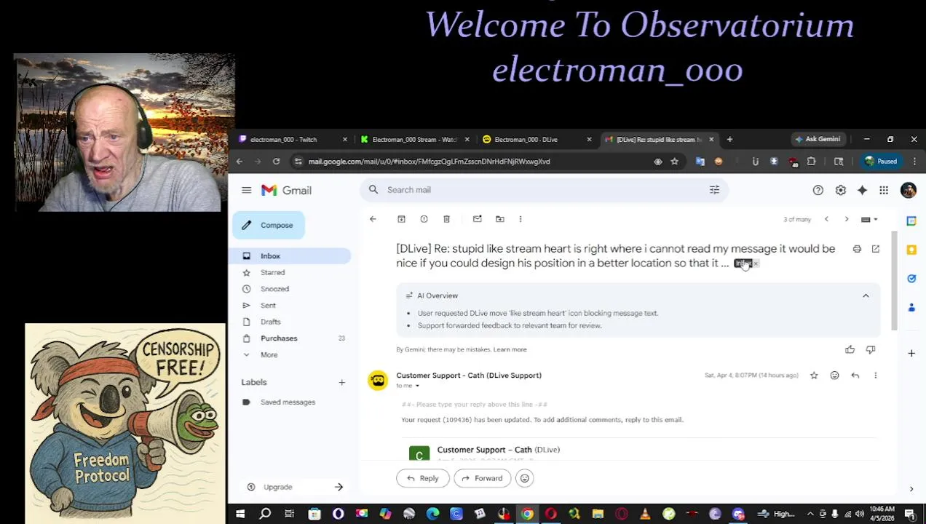This screenshot has width=926, height=524.
Task: Click the Upgrade link in sidebar
Action: [x=277, y=487]
